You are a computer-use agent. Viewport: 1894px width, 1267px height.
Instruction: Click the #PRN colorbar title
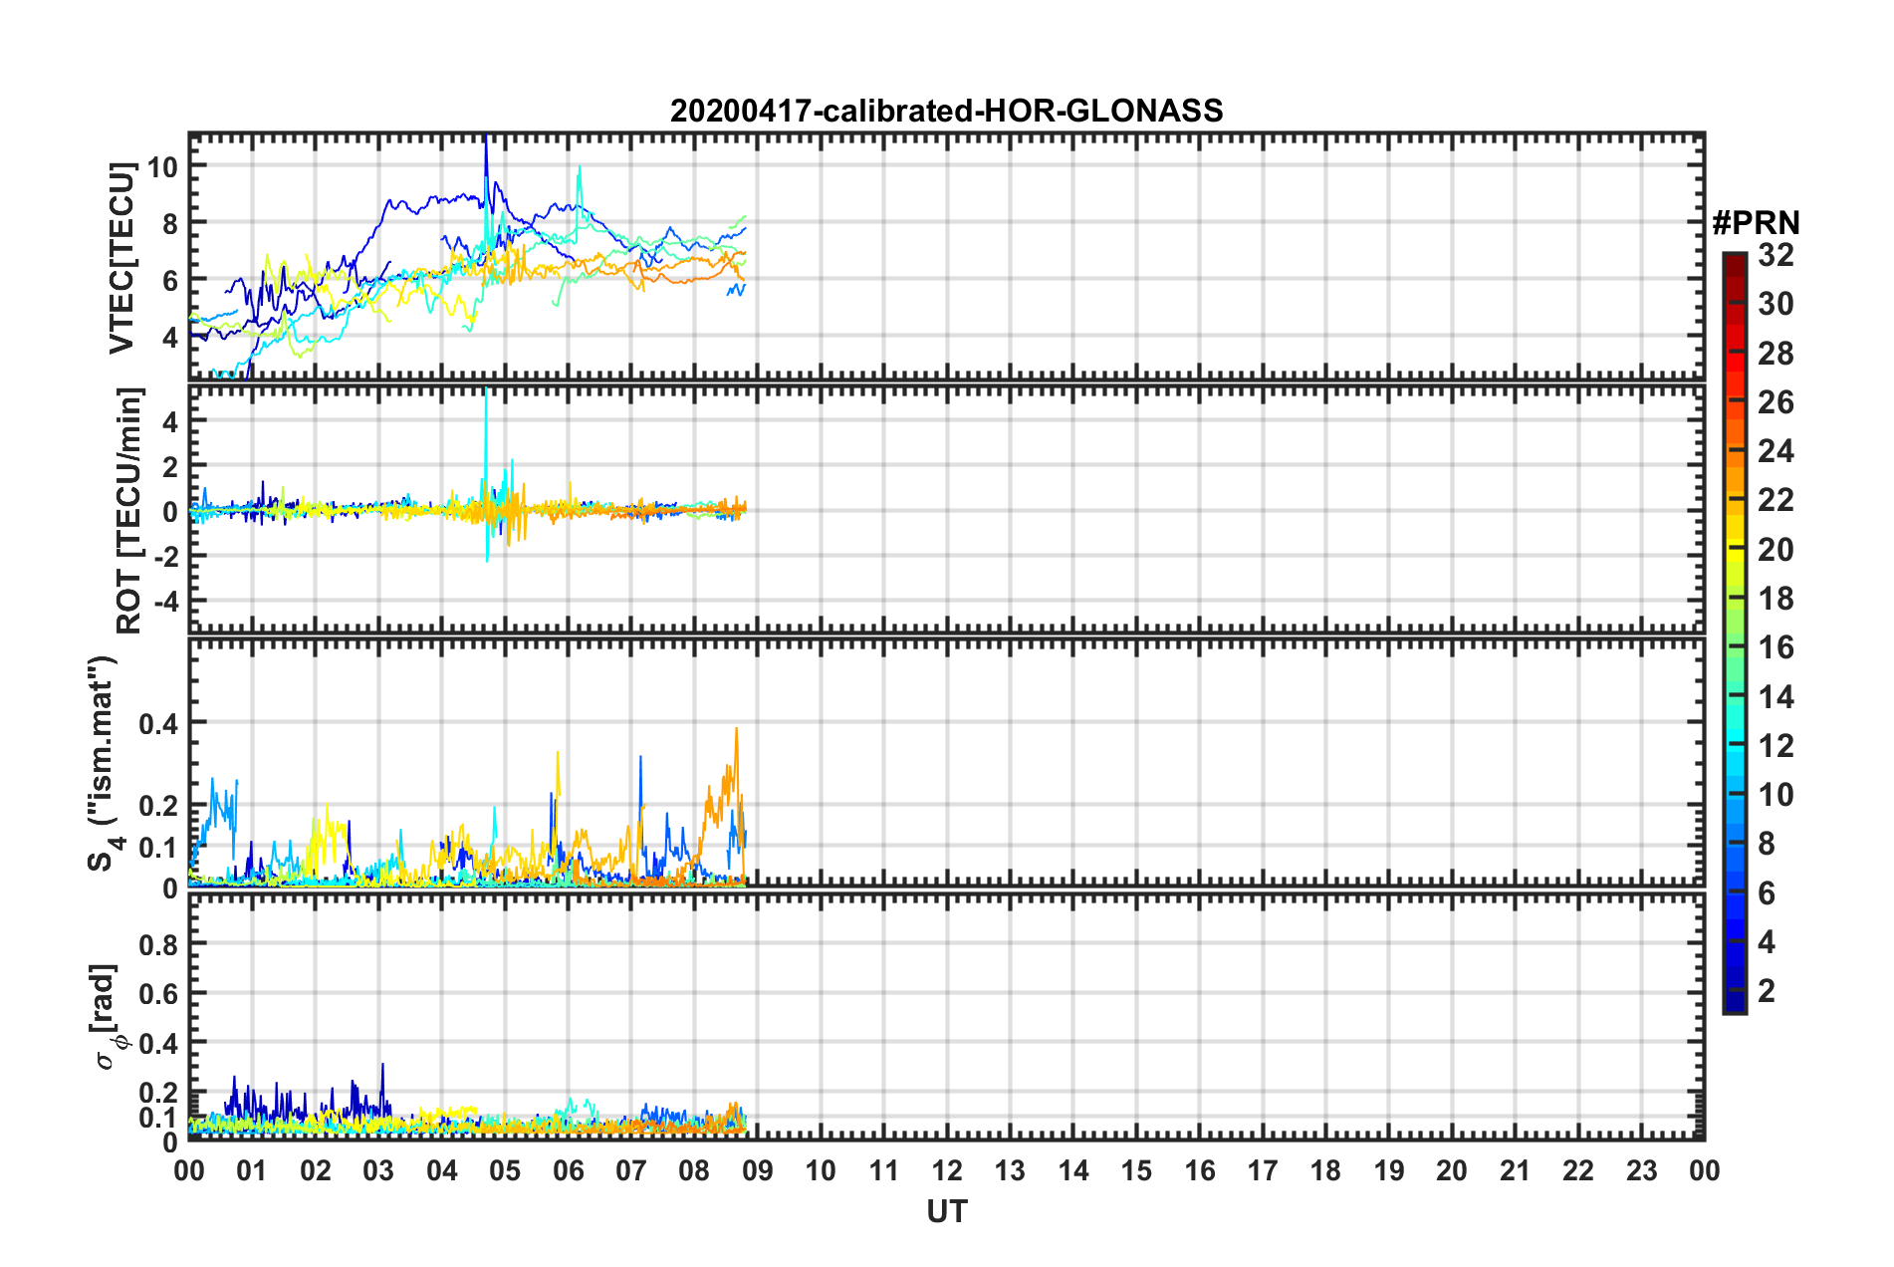point(1756,223)
